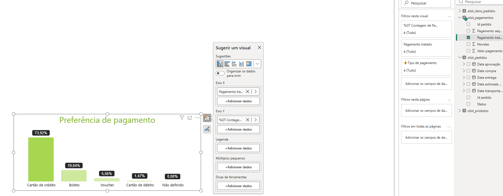503x196 pixels.
Task: Add data to Dicas de ferramentas
Action: click(238, 186)
